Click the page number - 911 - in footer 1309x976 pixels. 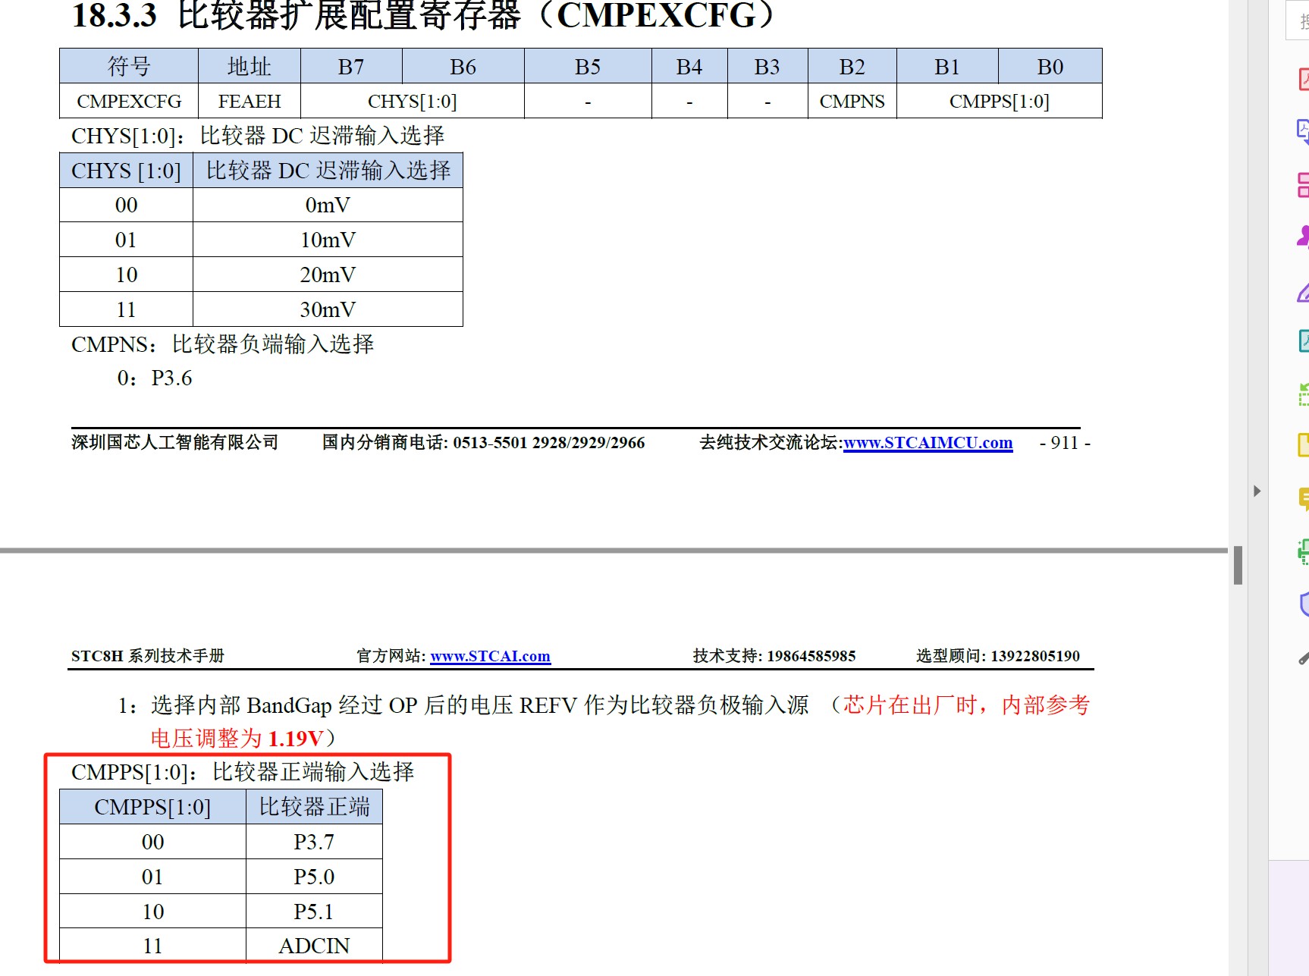(x=1065, y=443)
